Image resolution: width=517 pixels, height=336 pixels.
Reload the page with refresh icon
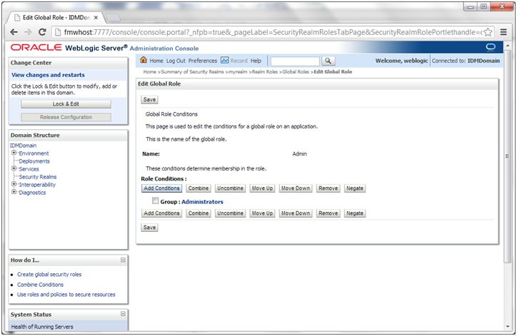click(x=42, y=32)
